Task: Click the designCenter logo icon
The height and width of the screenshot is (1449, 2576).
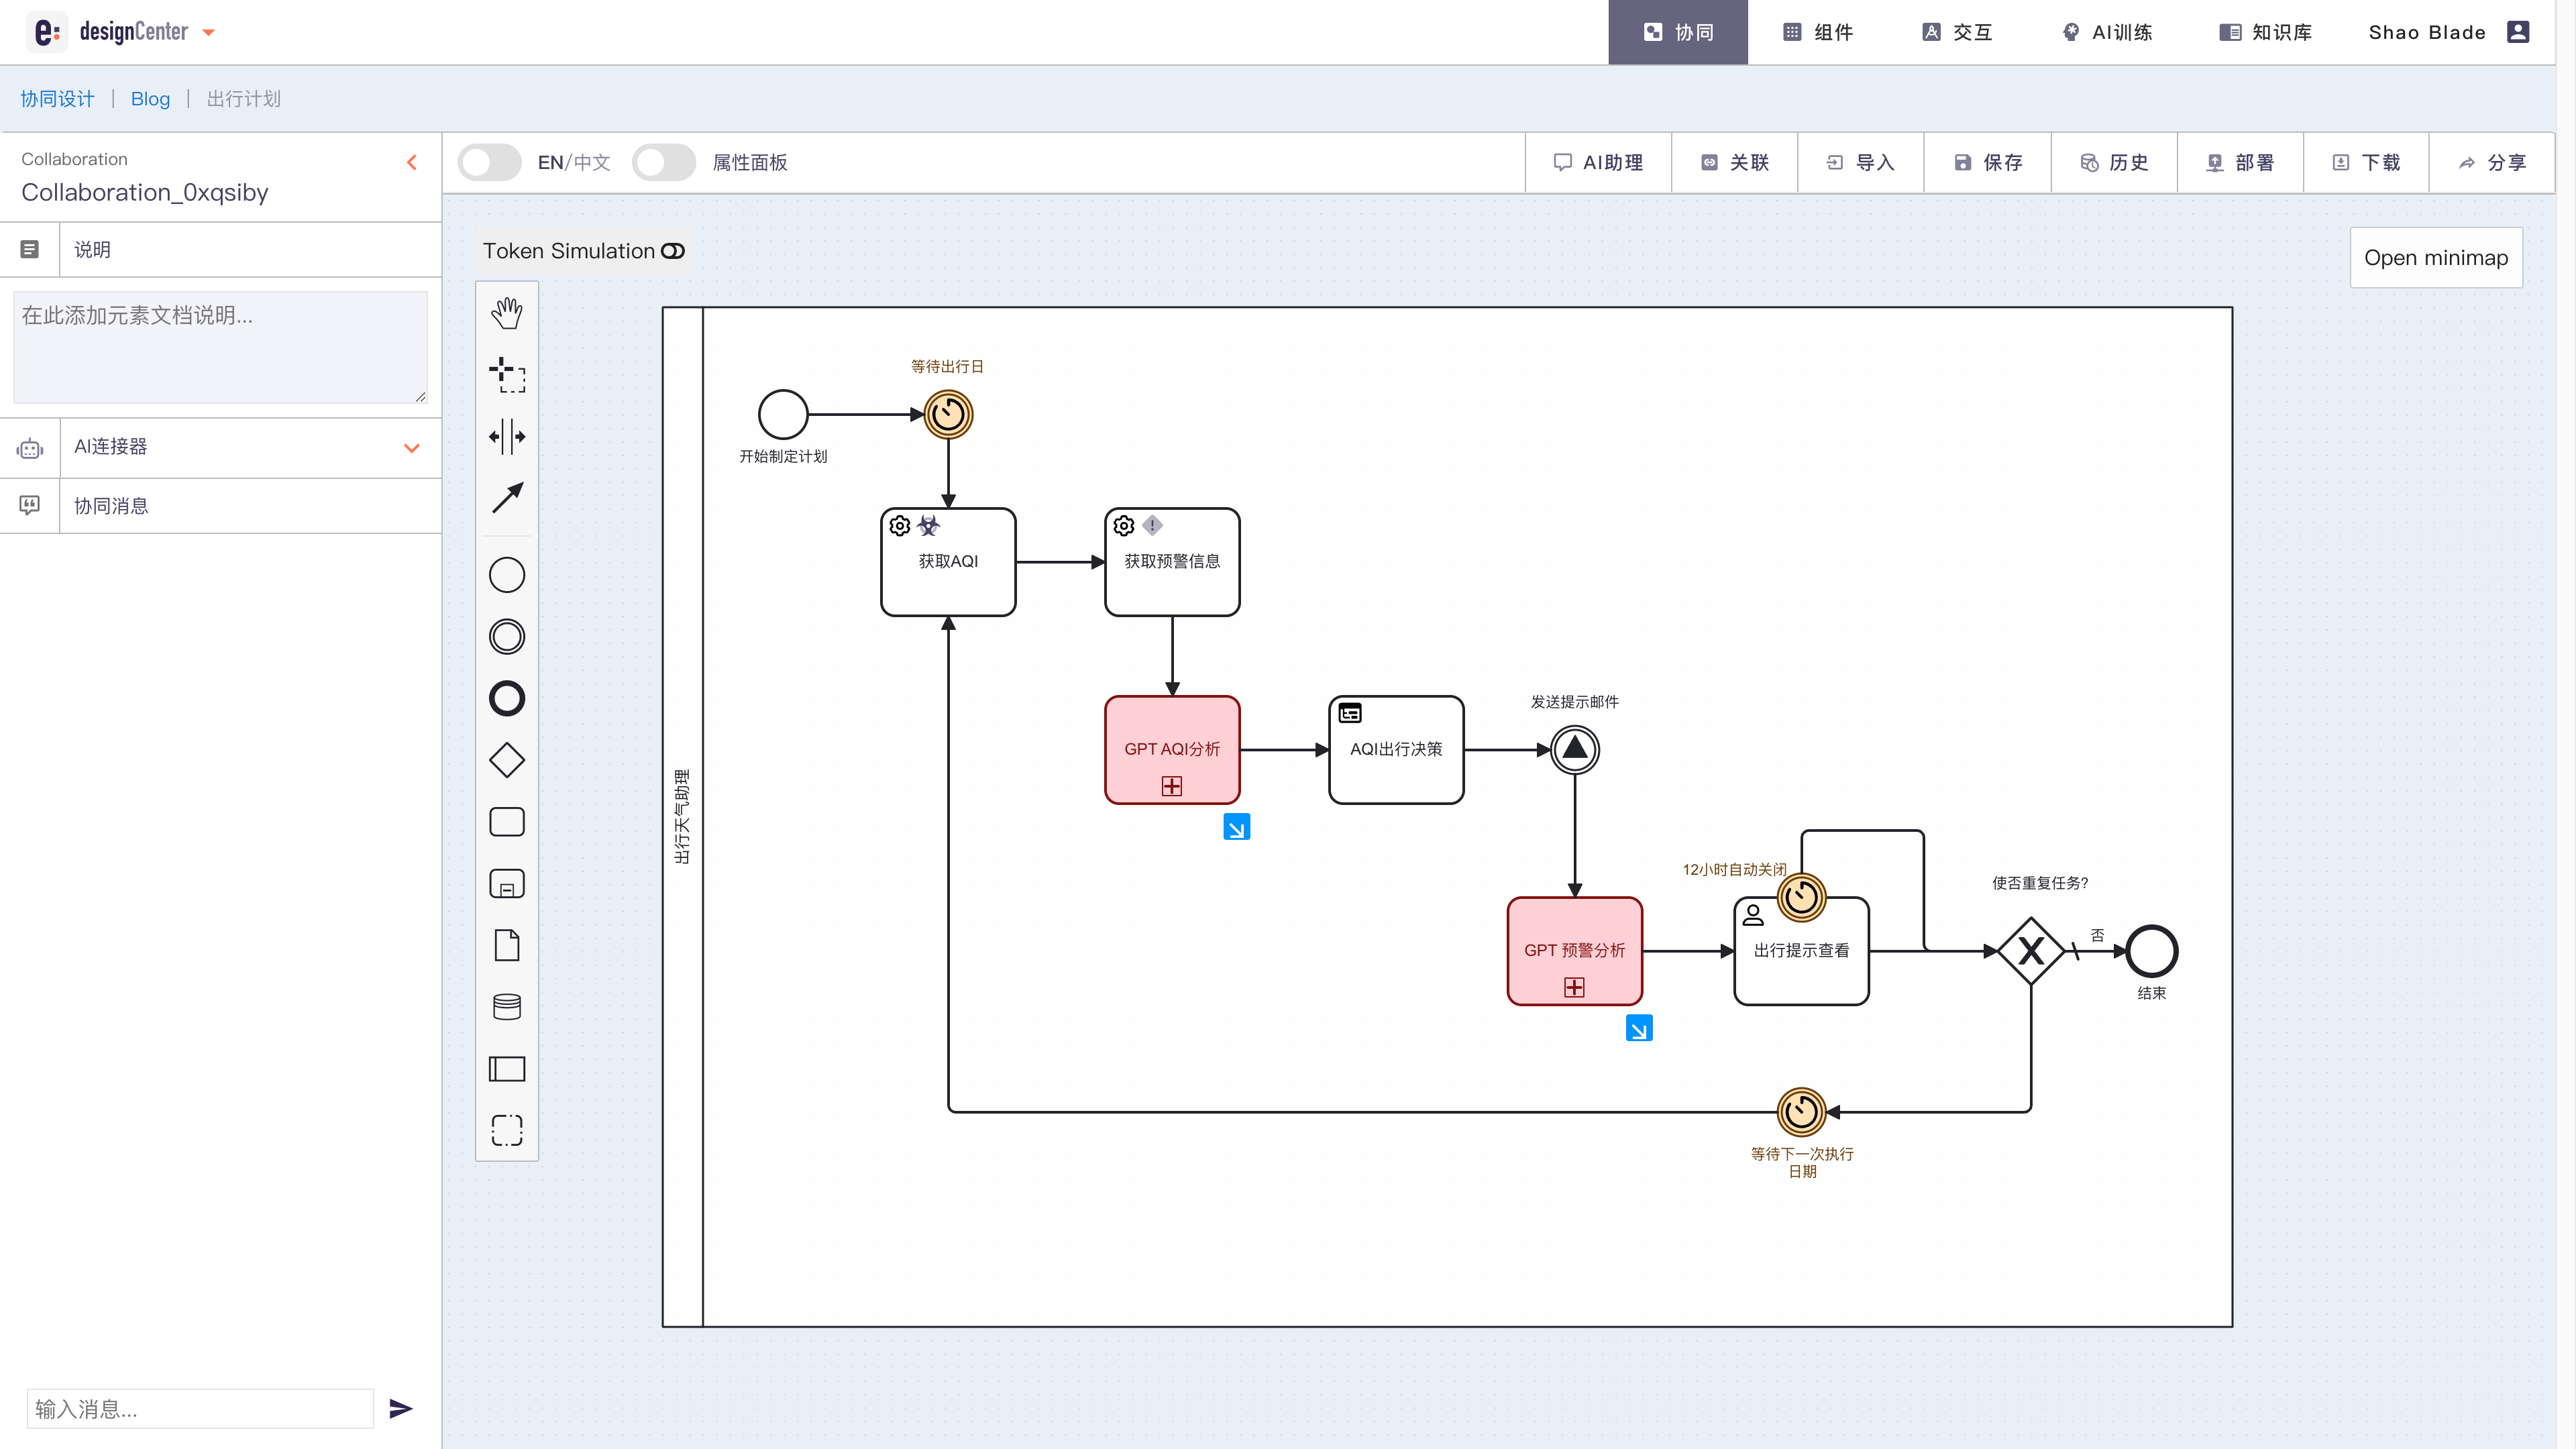Action: click(47, 32)
